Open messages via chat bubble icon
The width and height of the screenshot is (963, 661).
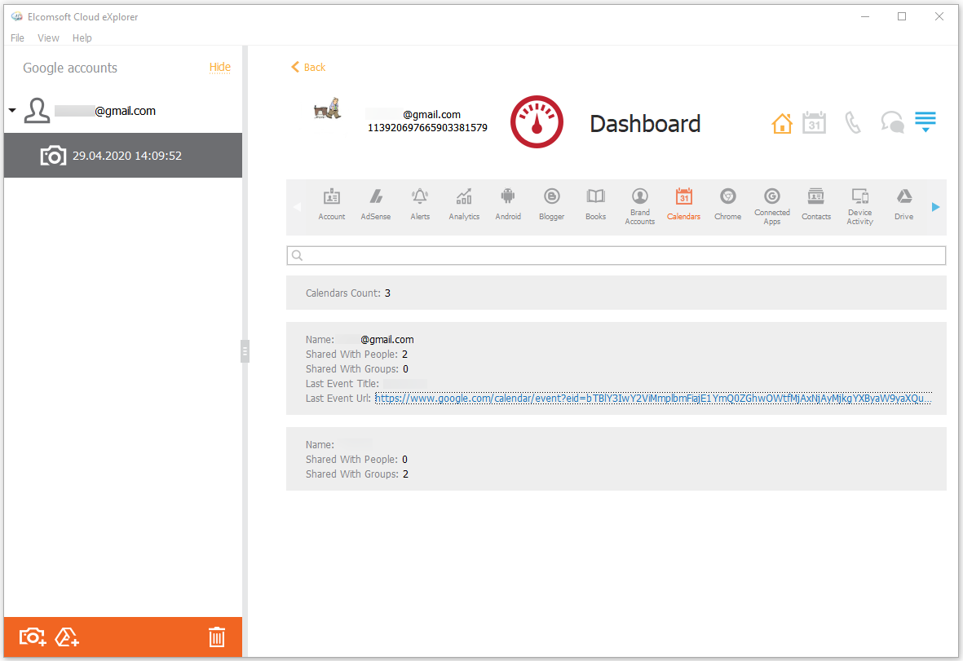pyautogui.click(x=891, y=121)
